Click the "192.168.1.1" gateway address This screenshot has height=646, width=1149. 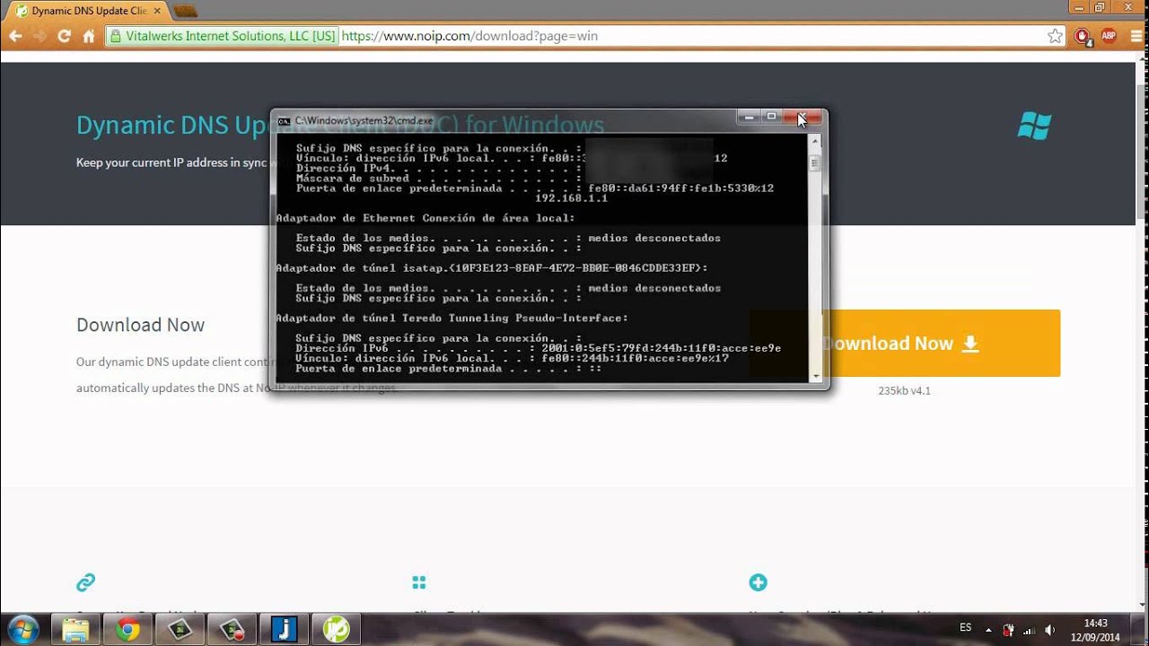coord(571,198)
